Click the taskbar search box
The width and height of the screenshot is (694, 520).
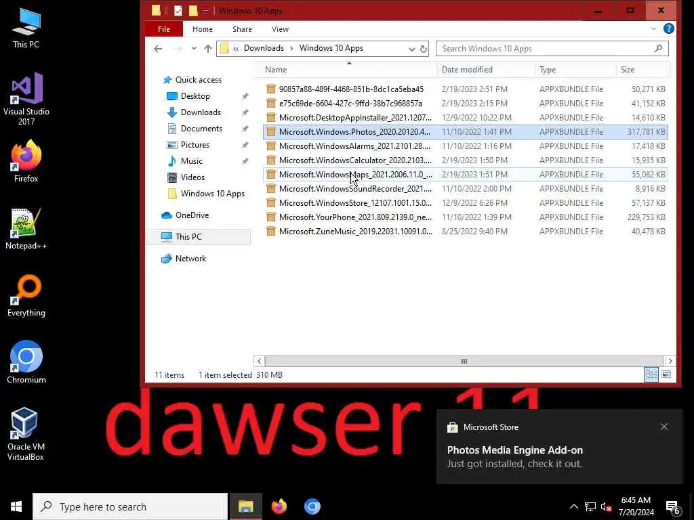point(130,506)
